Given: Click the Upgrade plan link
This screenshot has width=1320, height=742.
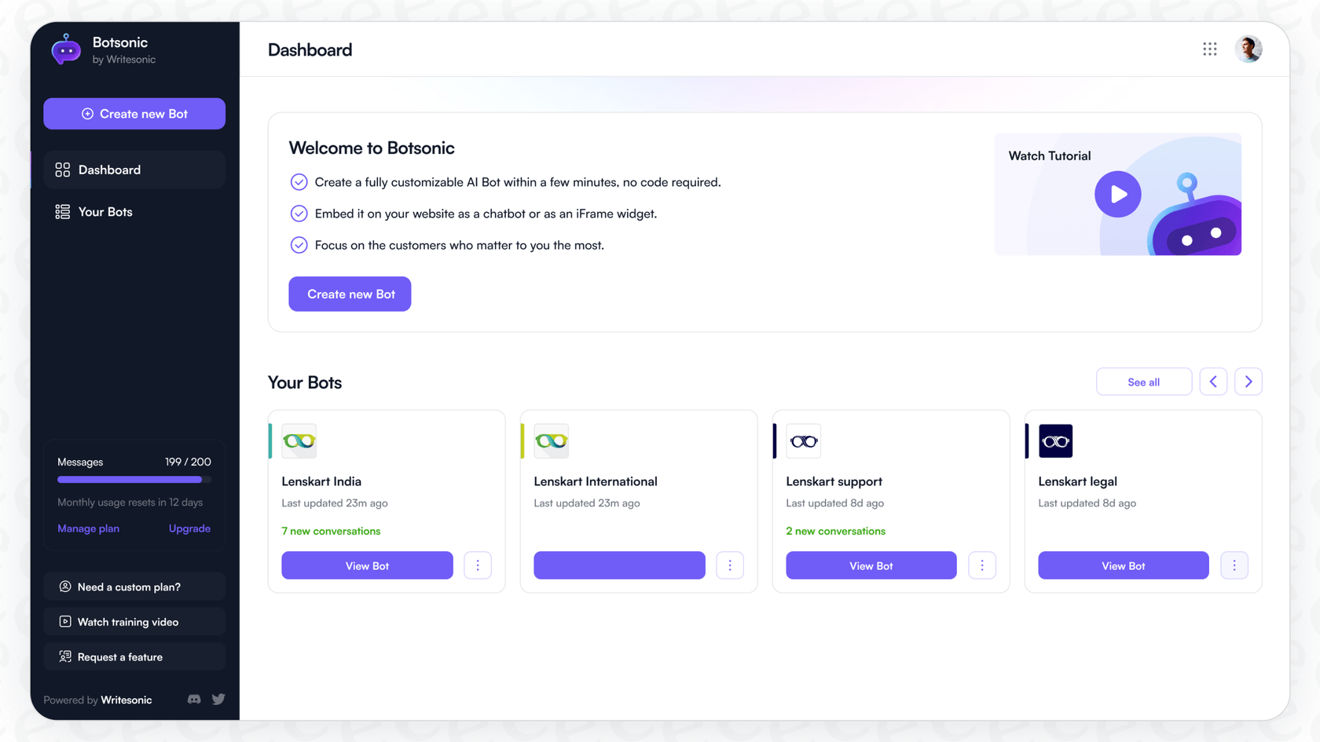Looking at the screenshot, I should click(x=189, y=528).
